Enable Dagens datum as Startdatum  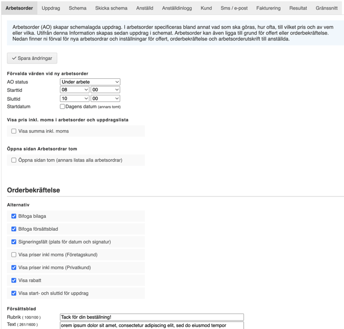coord(62,106)
